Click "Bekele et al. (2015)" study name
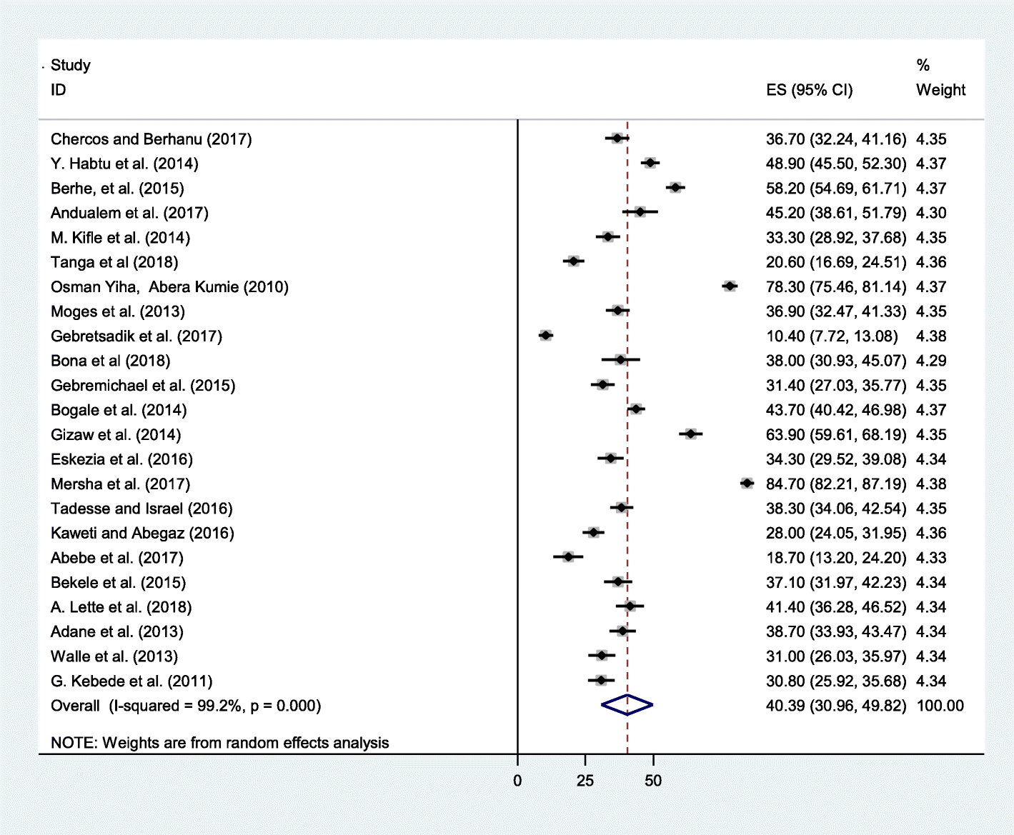 pyautogui.click(x=118, y=583)
